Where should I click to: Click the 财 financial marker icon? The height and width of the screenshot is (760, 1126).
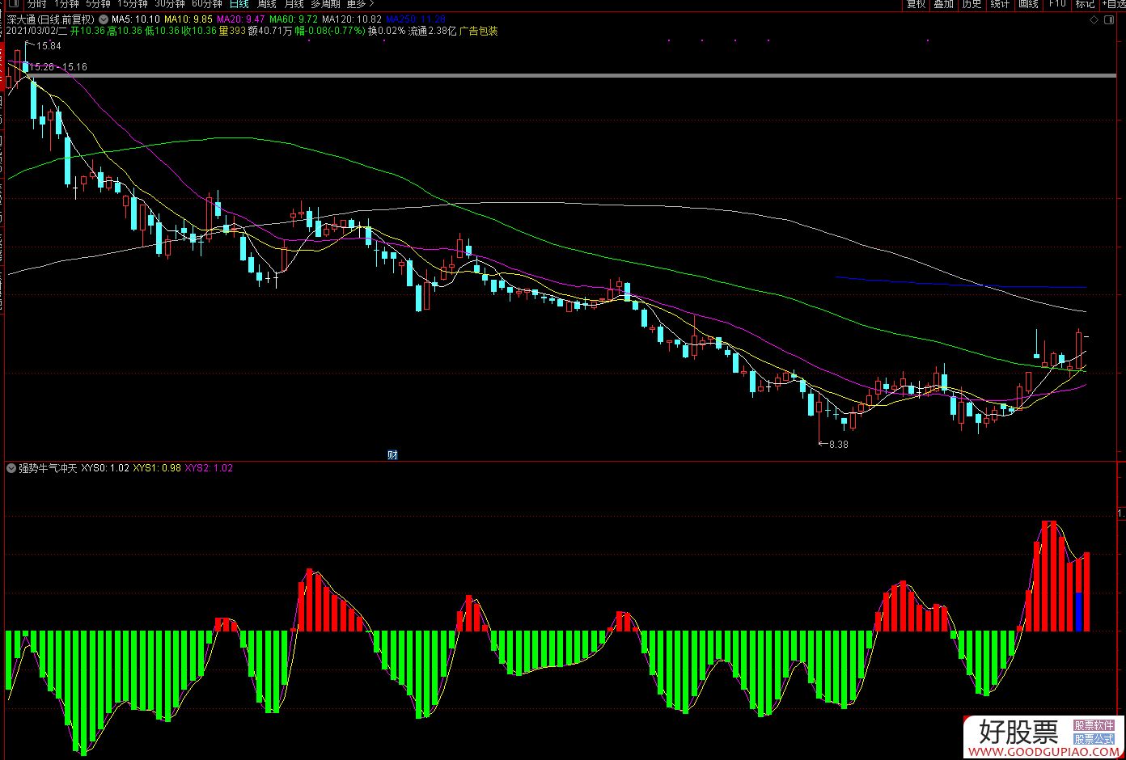point(393,454)
